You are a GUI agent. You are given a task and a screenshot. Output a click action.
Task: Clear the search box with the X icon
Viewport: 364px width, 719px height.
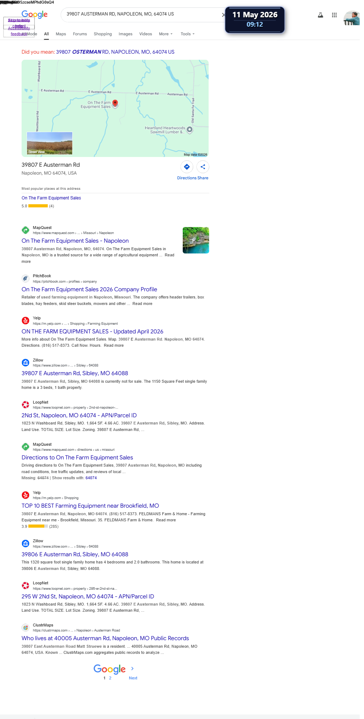pyautogui.click(x=224, y=15)
